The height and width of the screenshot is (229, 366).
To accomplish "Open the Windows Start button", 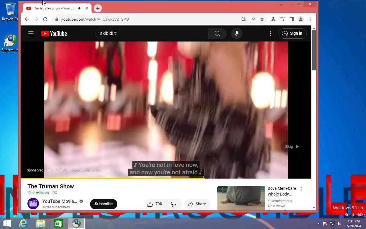I will click(x=7, y=223).
